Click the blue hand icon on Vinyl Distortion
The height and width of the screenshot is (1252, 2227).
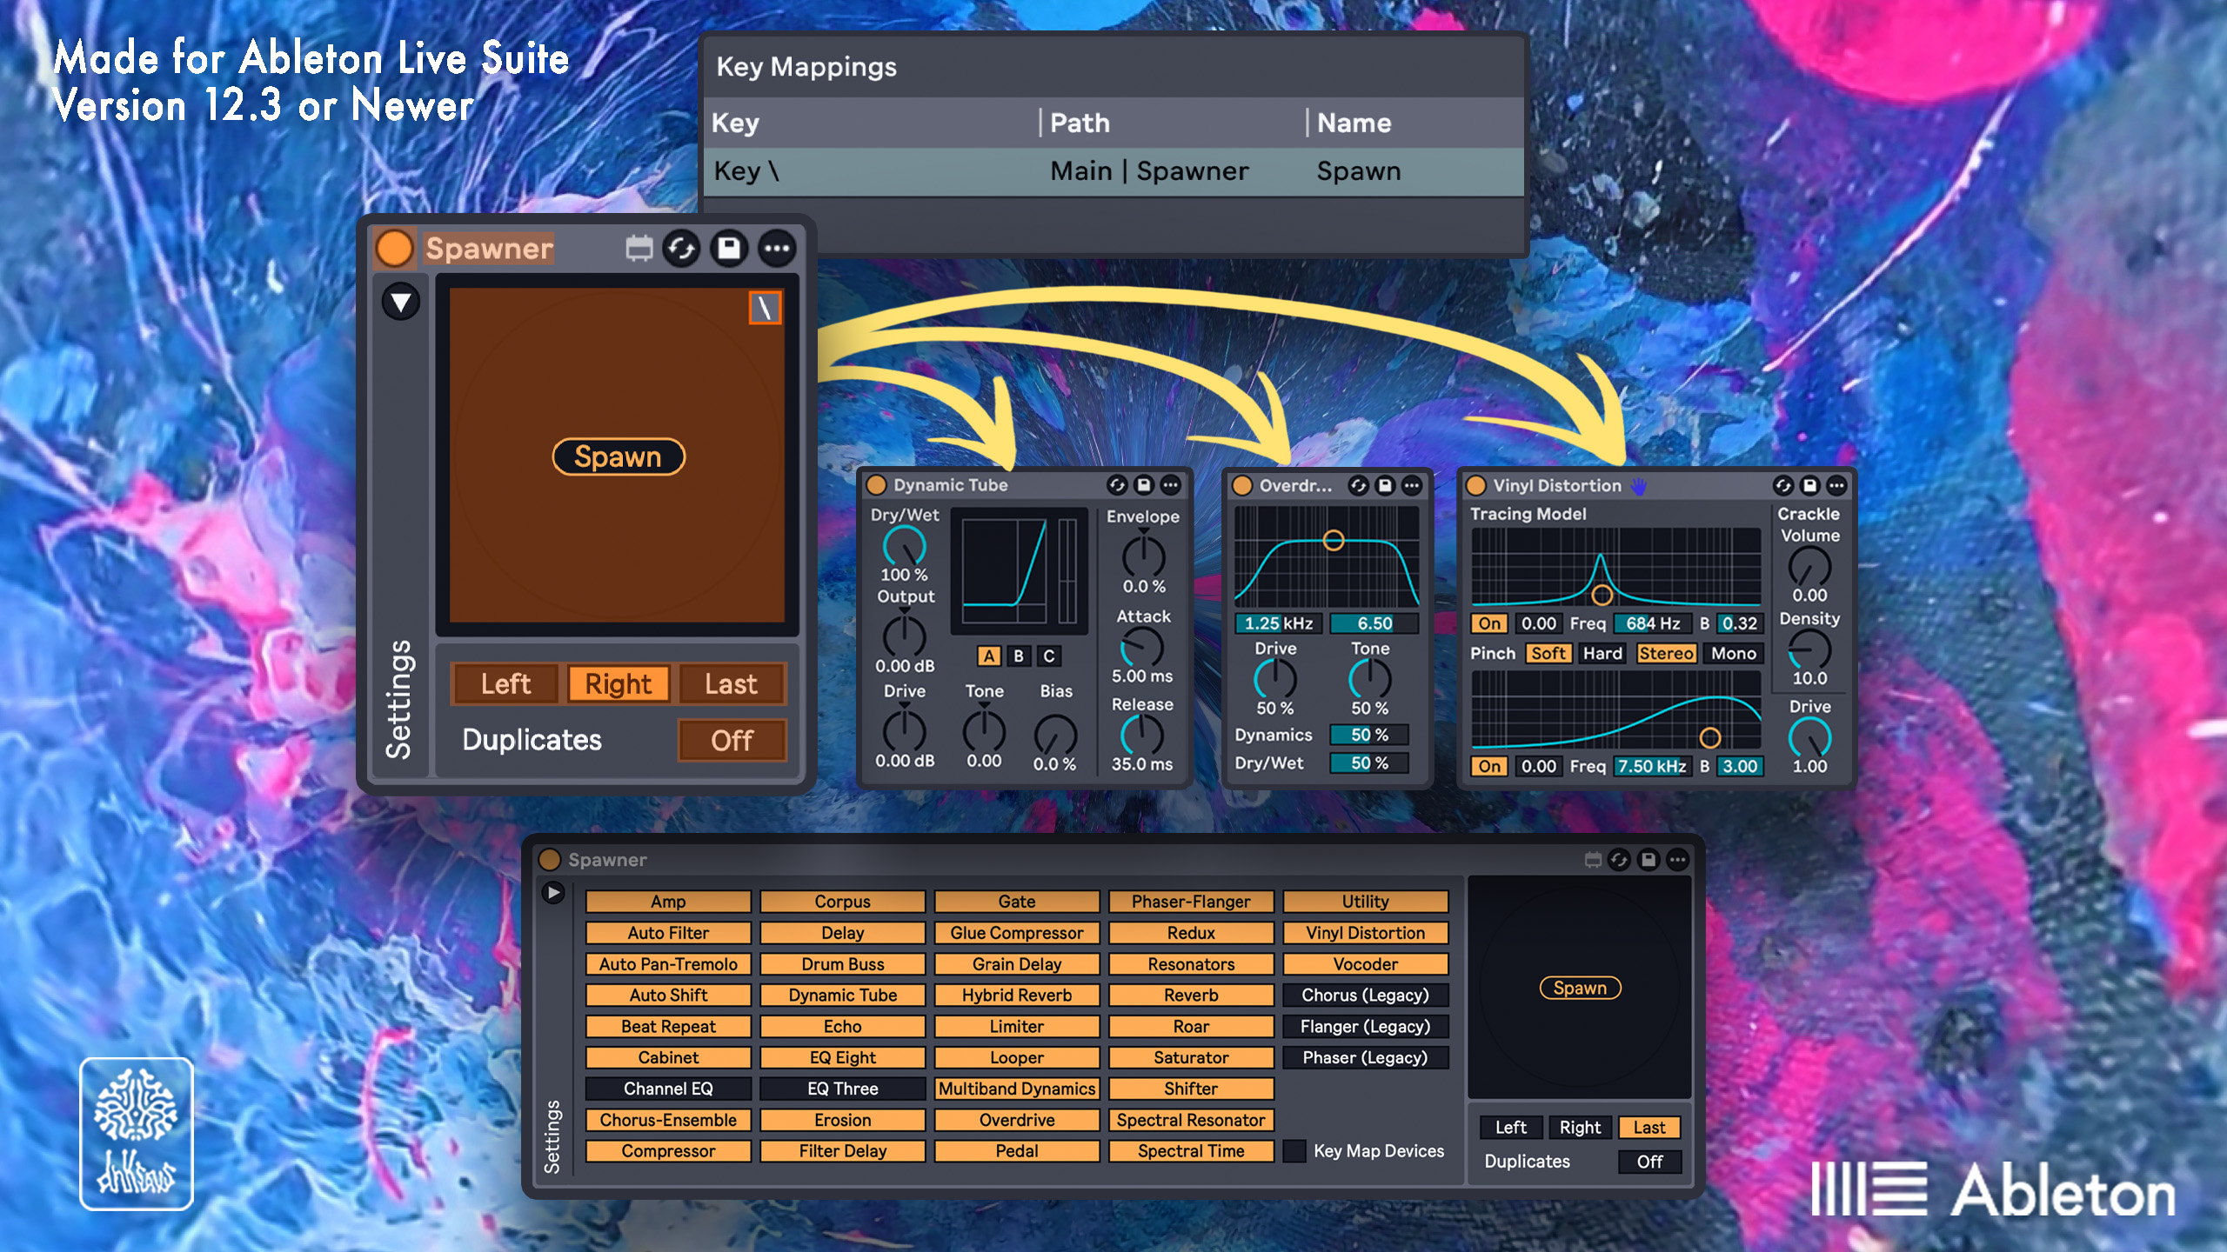pos(1639,487)
